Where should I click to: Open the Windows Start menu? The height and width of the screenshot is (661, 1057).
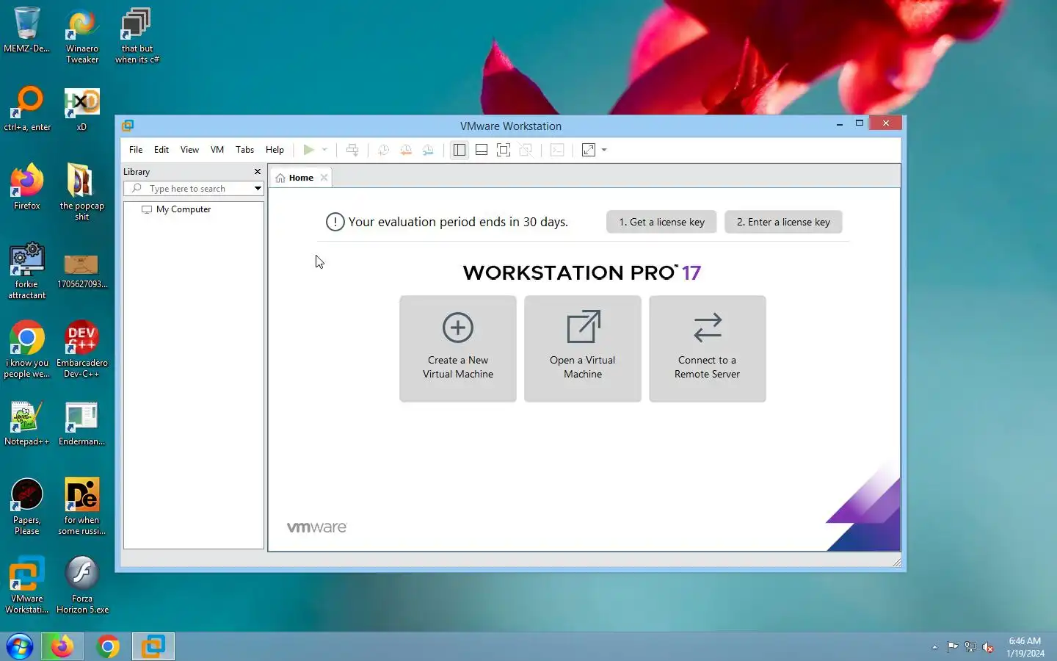pyautogui.click(x=19, y=646)
